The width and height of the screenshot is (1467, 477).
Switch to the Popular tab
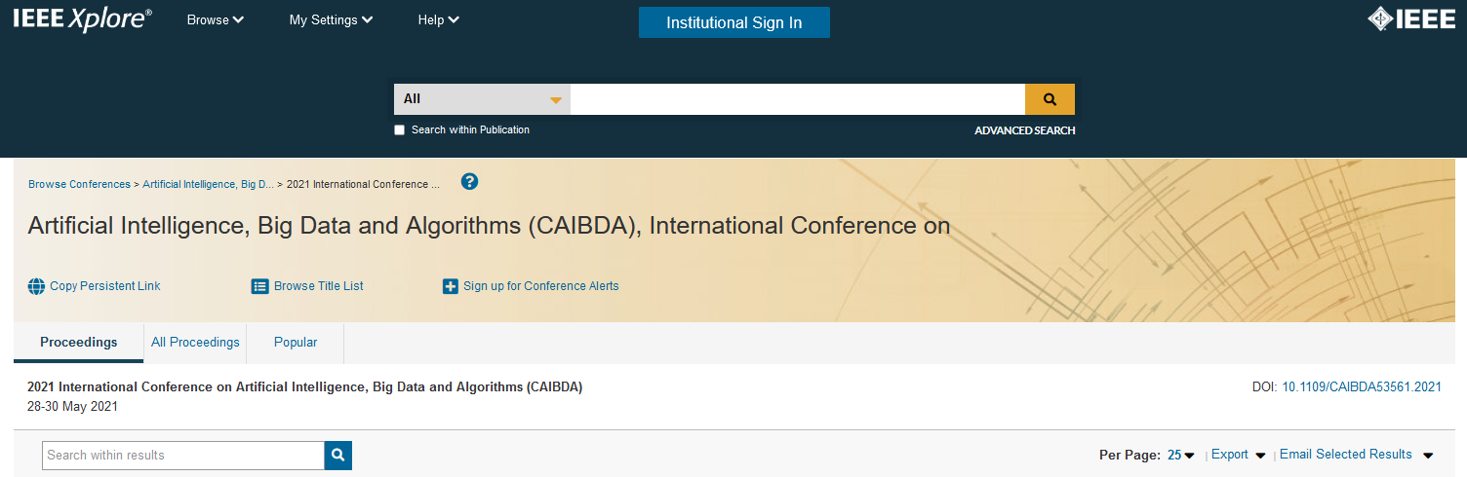click(296, 343)
